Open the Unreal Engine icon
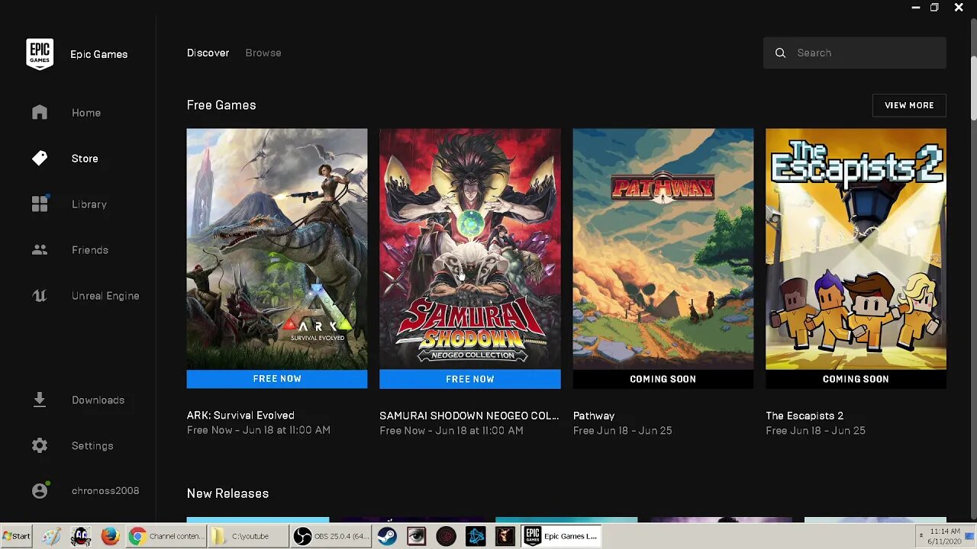 click(40, 295)
